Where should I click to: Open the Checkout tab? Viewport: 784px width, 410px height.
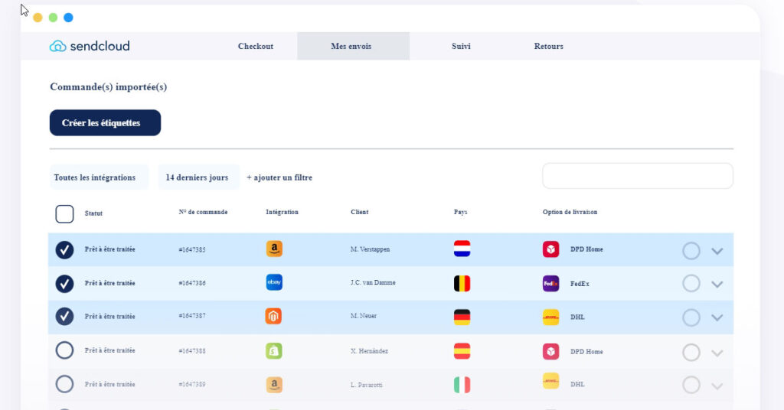[x=256, y=46]
